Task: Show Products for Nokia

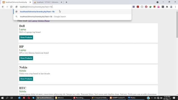Action: (26, 79)
